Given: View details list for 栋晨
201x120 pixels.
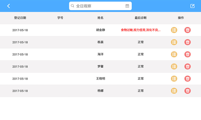Looking at the screenshot, I should (174, 42).
